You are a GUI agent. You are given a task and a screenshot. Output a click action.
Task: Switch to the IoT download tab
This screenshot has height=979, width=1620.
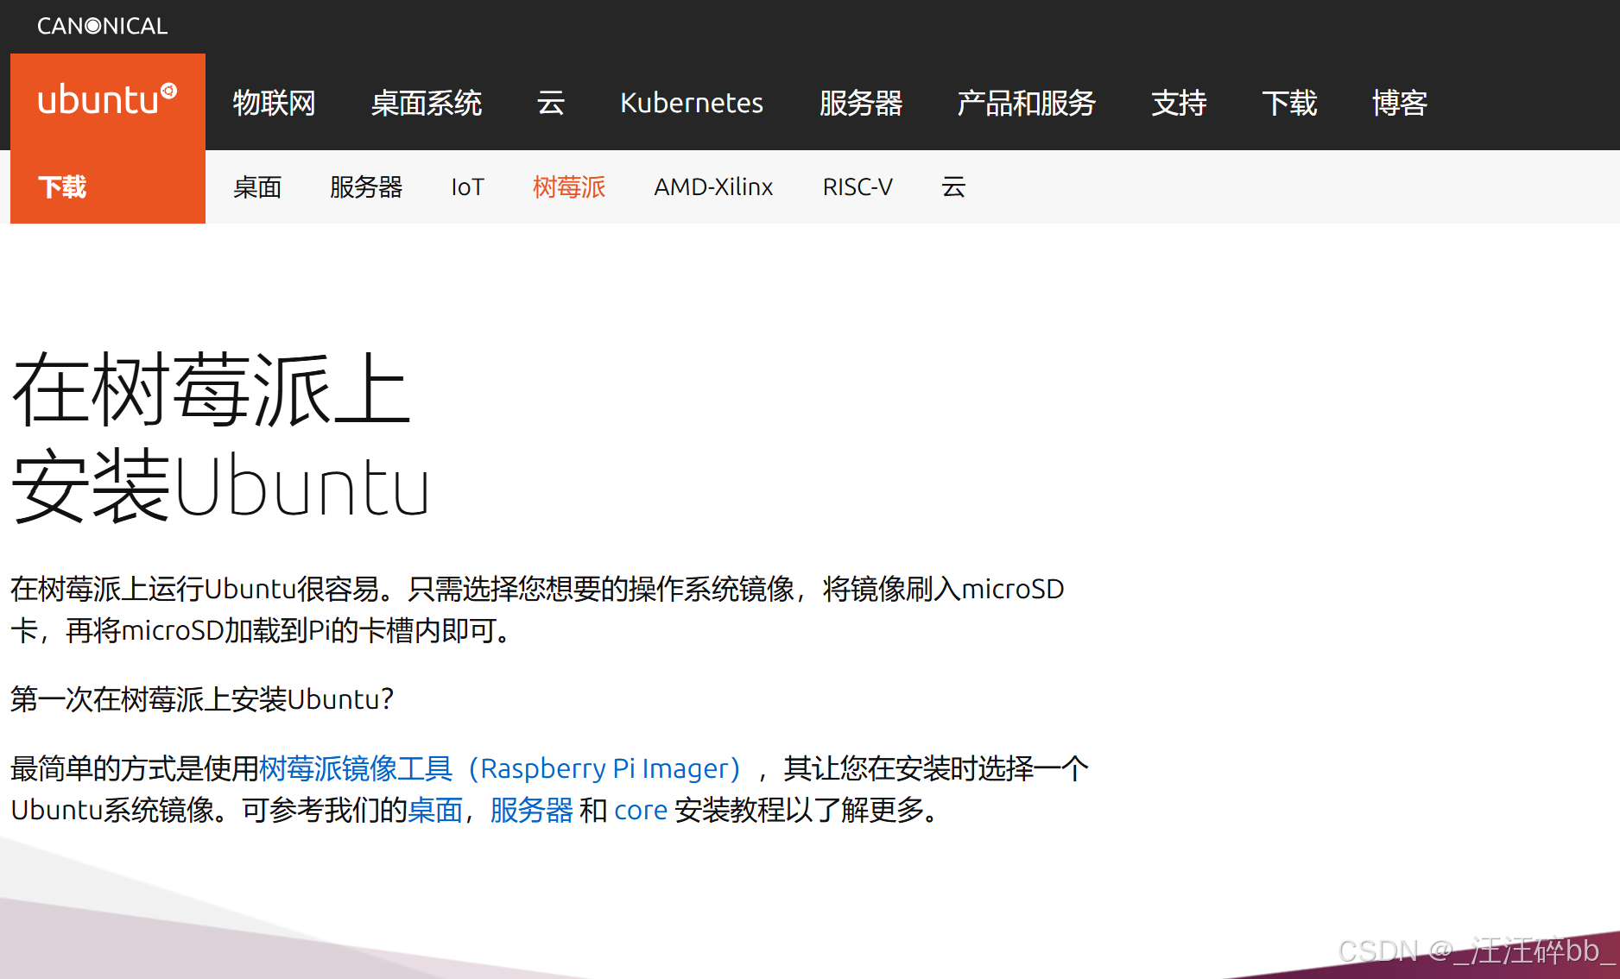coord(466,187)
